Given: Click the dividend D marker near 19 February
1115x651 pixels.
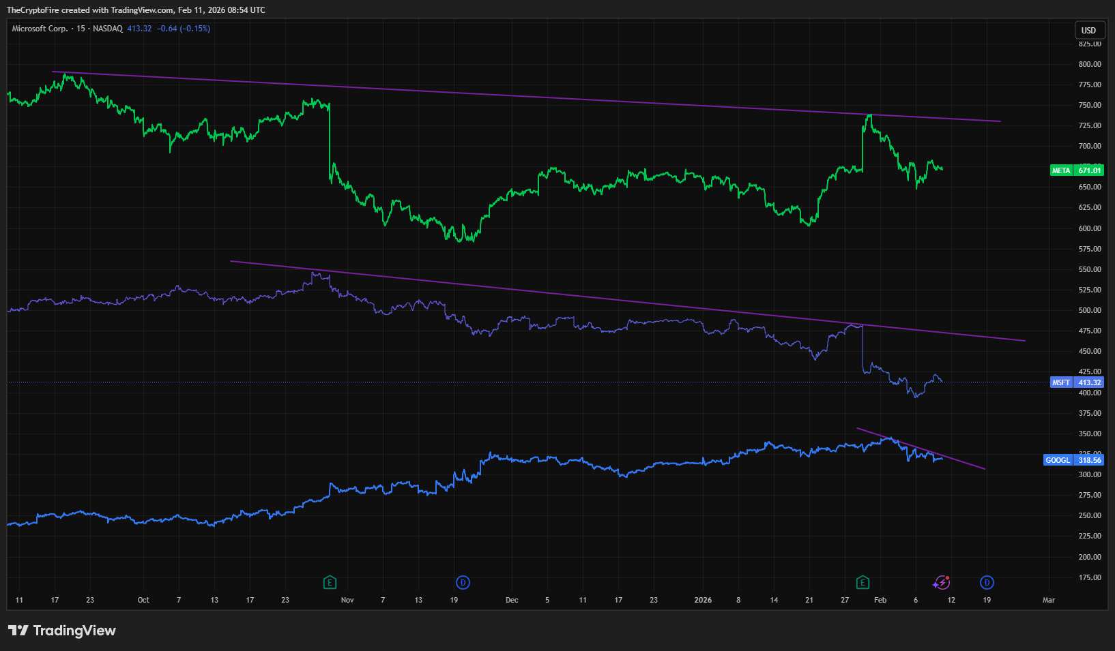Looking at the screenshot, I should pos(987,582).
